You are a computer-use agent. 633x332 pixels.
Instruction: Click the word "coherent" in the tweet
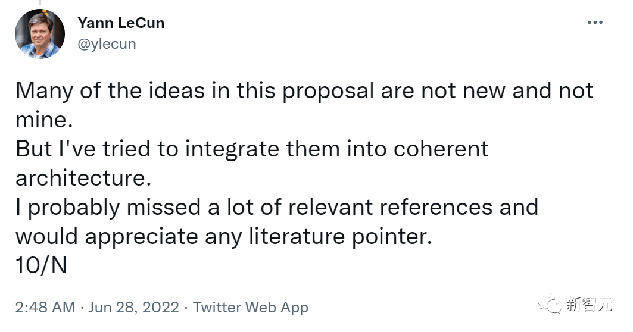point(439,149)
